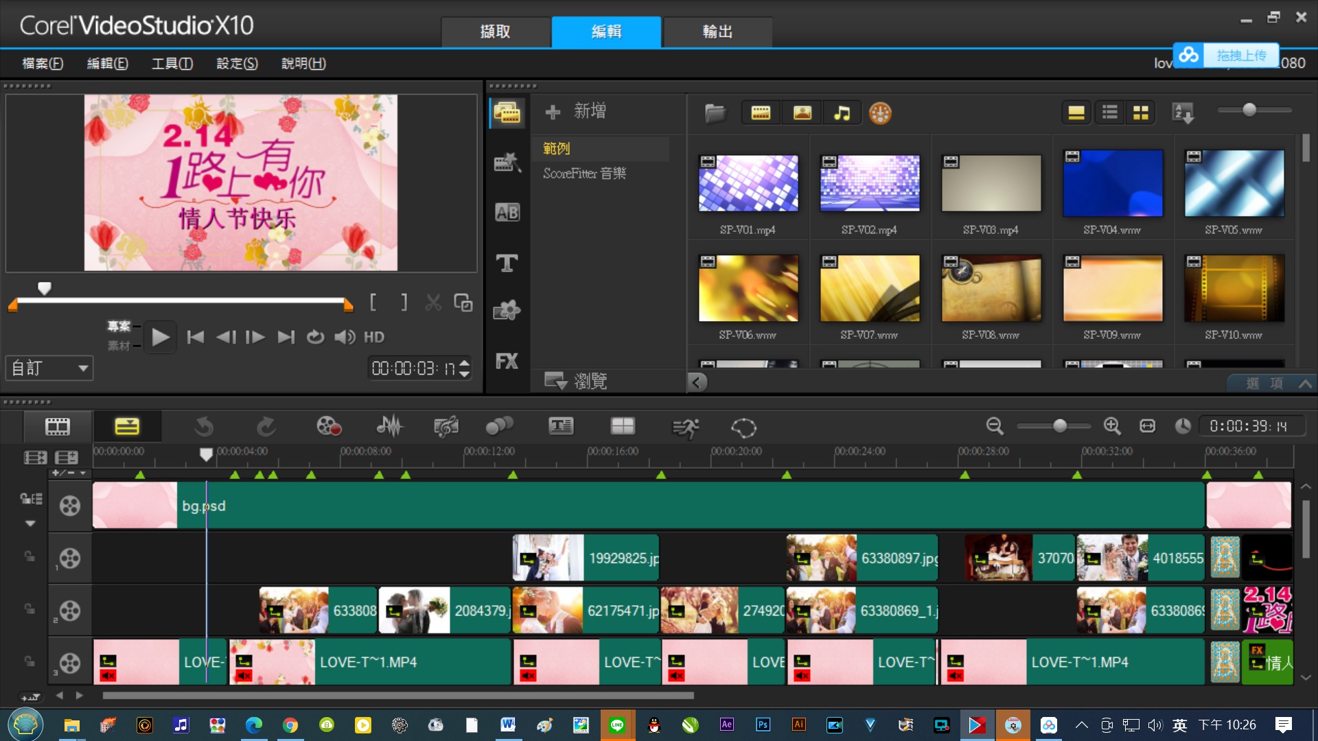The width and height of the screenshot is (1318, 741).
Task: Toggle audio files display in library
Action: [842, 113]
